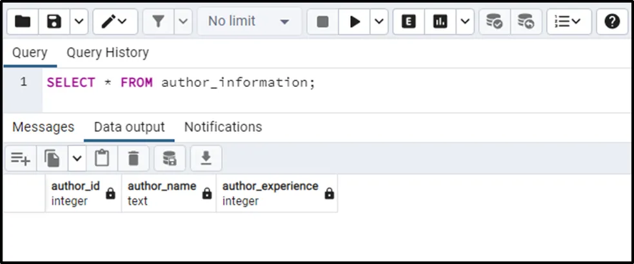Viewport: 634px width, 264px height.
Task: Click the Rollback database icon
Action: (x=526, y=22)
